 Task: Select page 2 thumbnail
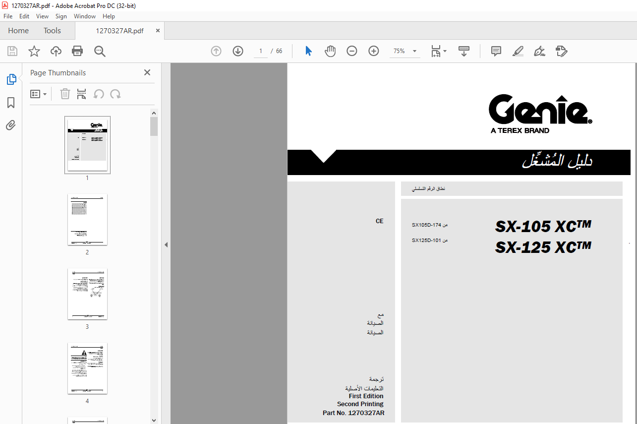point(87,219)
